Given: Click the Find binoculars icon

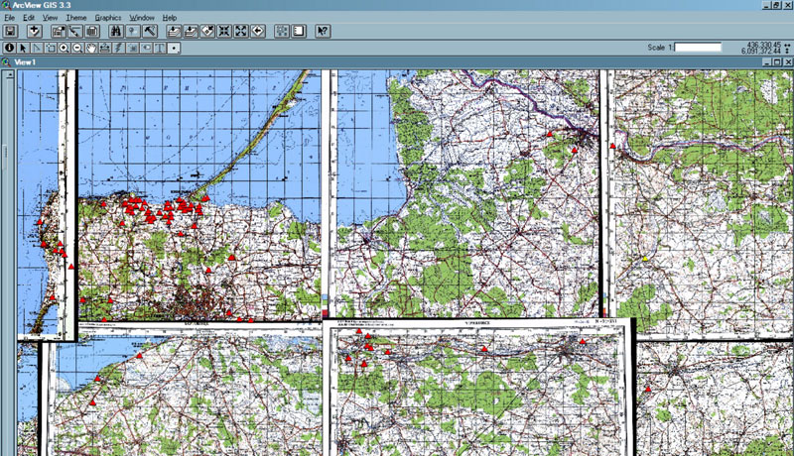Looking at the screenshot, I should [x=115, y=32].
